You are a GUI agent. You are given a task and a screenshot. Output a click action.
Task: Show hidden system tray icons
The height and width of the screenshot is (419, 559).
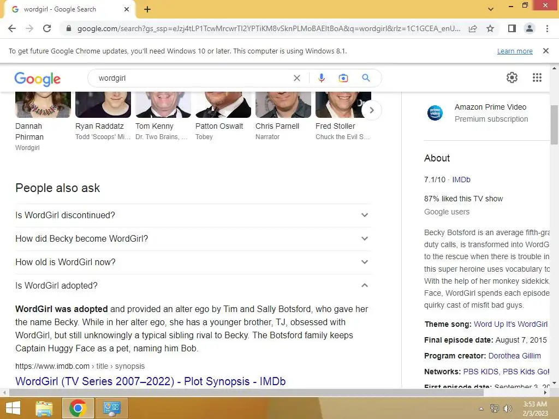(481, 409)
